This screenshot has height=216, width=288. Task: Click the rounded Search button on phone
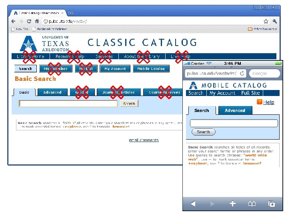[x=203, y=132]
